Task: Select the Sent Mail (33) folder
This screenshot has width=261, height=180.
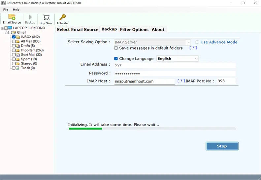Action: tap(31, 55)
